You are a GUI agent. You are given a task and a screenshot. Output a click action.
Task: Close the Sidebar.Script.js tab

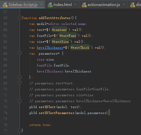click(41, 4)
